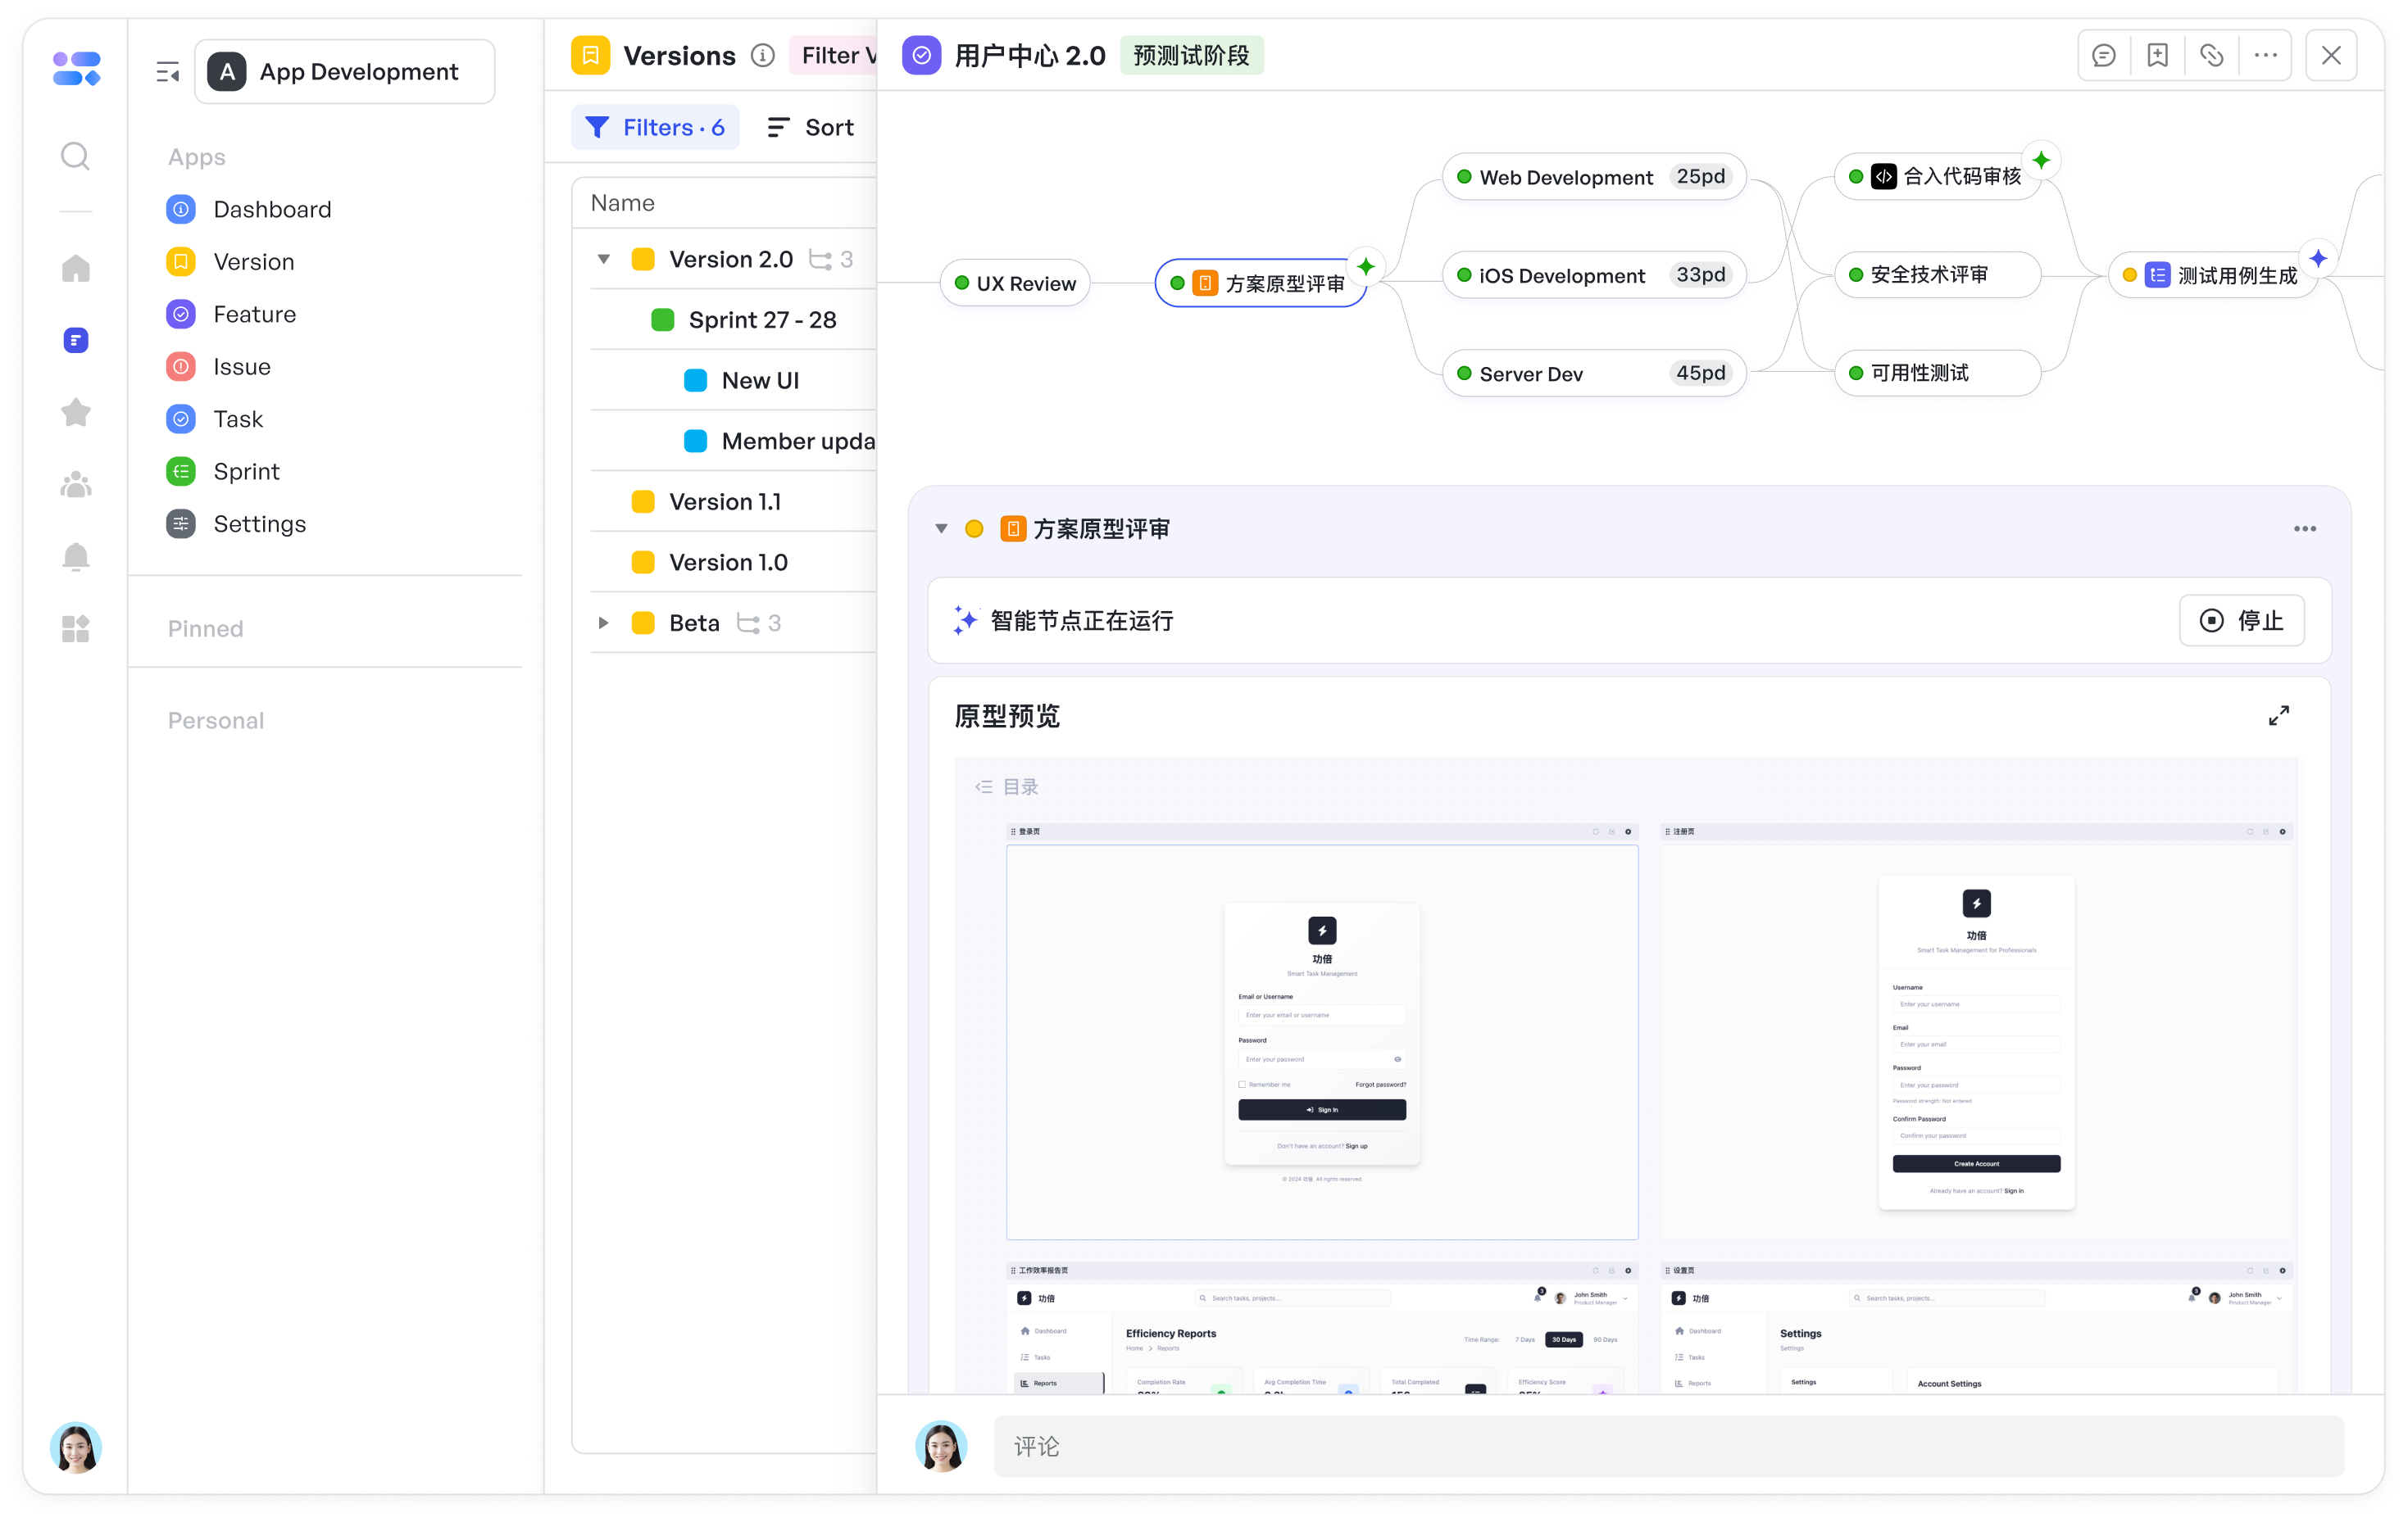Open the apps grid icon
Viewport: 2408px width, 1522px height.
click(x=75, y=628)
